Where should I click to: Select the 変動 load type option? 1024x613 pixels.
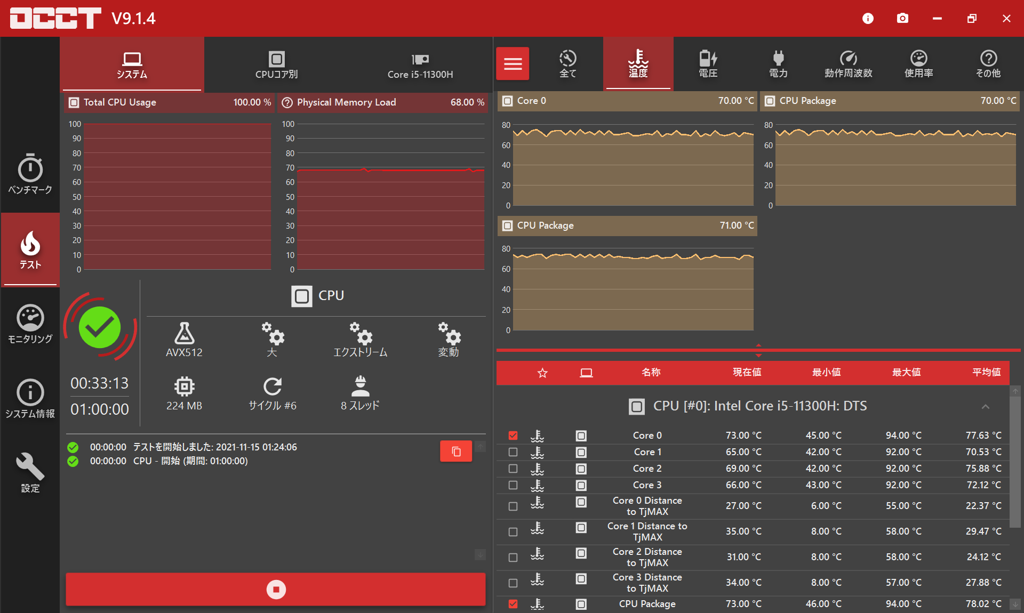click(449, 340)
